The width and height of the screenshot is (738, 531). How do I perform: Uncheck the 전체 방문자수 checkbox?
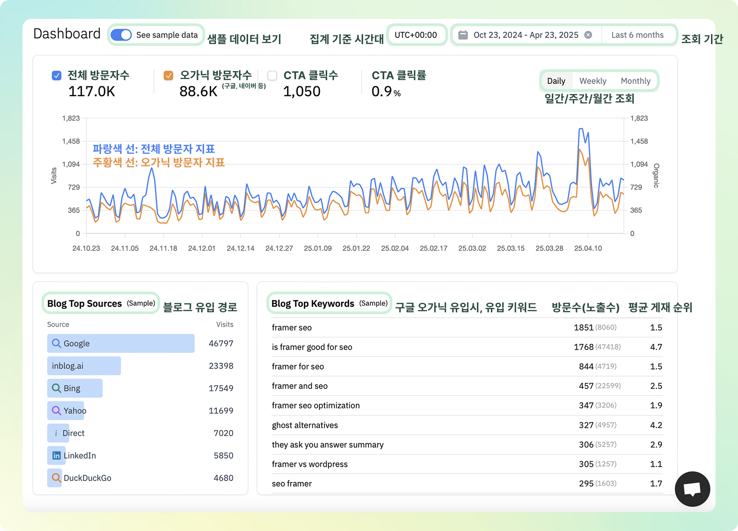[57, 76]
